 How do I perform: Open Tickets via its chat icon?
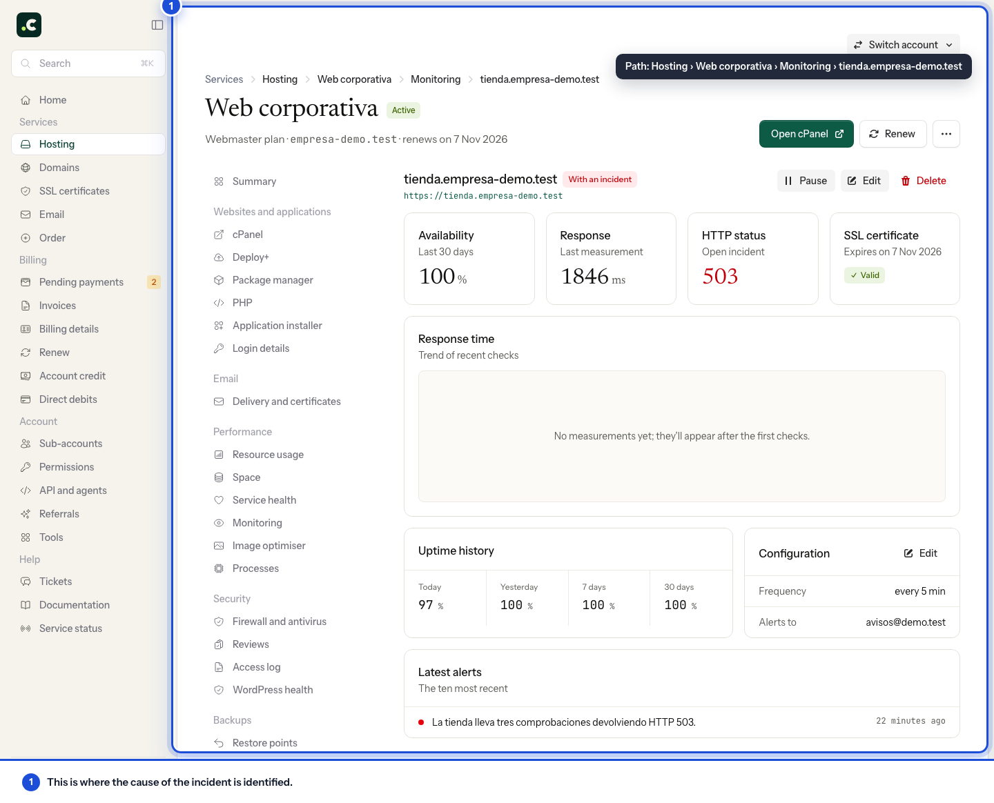coord(26,582)
